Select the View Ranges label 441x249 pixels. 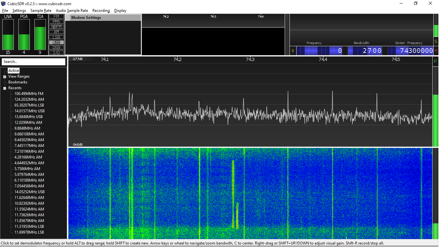[x=19, y=76]
